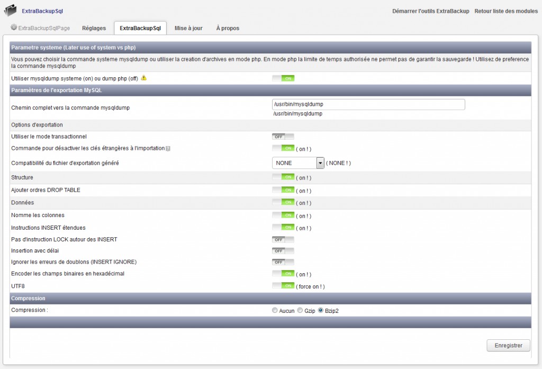Click the gear icon beside ExtraBackupSqlPage
The image size is (542, 369).
14,27
